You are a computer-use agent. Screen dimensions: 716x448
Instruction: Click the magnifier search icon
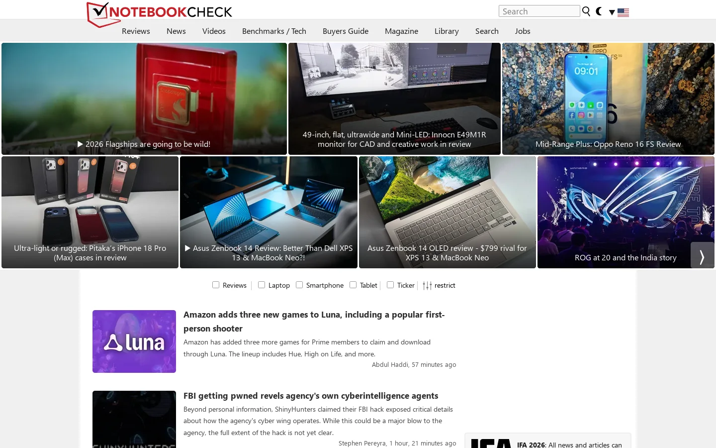coord(586,11)
